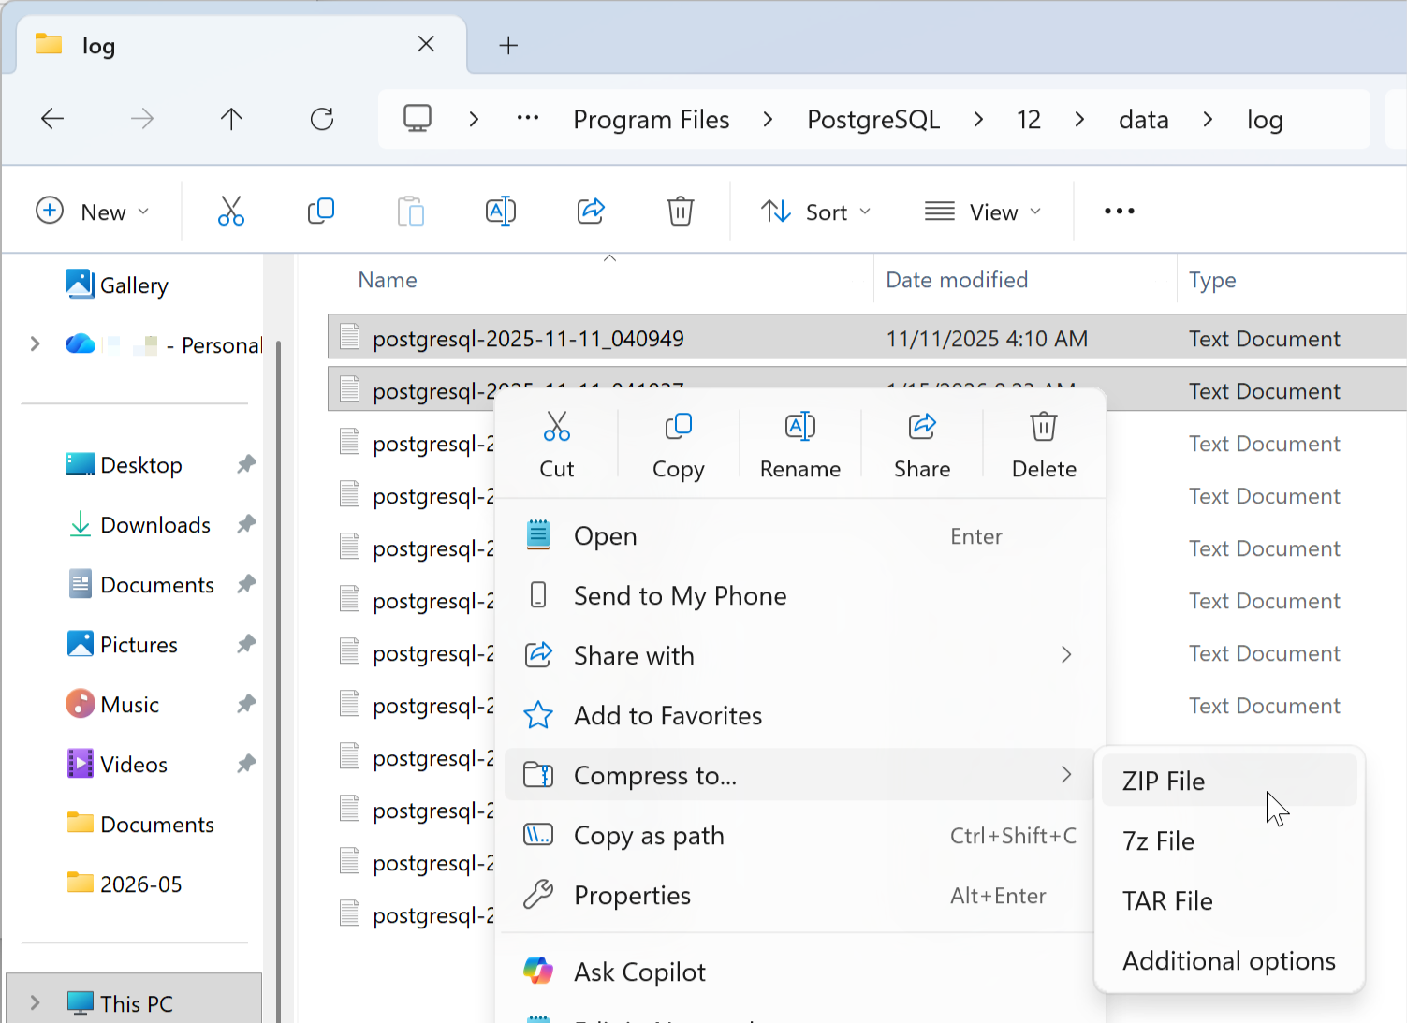Open Gallery in the sidebar
1407x1023 pixels.
pyautogui.click(x=118, y=285)
